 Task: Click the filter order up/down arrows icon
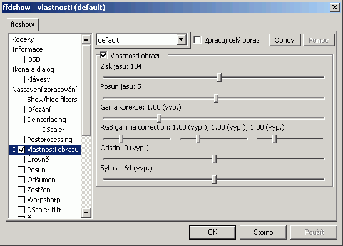click(14, 150)
